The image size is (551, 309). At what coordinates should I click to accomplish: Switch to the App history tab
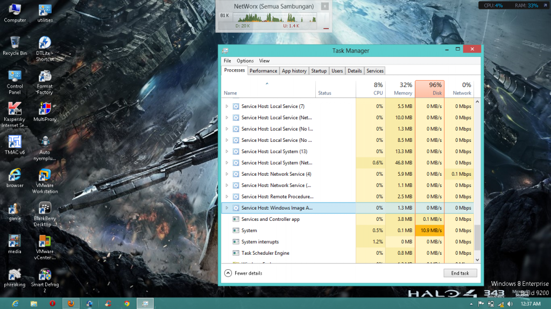point(294,71)
